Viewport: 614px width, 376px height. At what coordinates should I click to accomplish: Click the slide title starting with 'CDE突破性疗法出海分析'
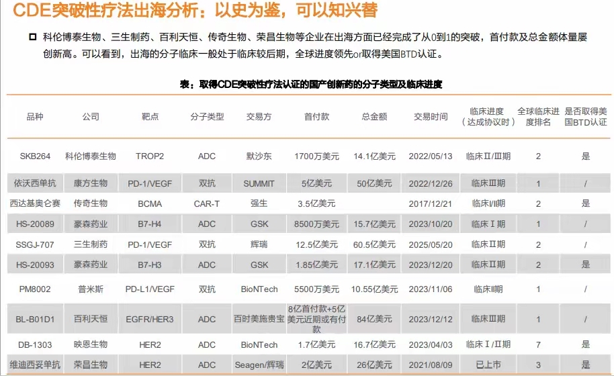pos(195,10)
